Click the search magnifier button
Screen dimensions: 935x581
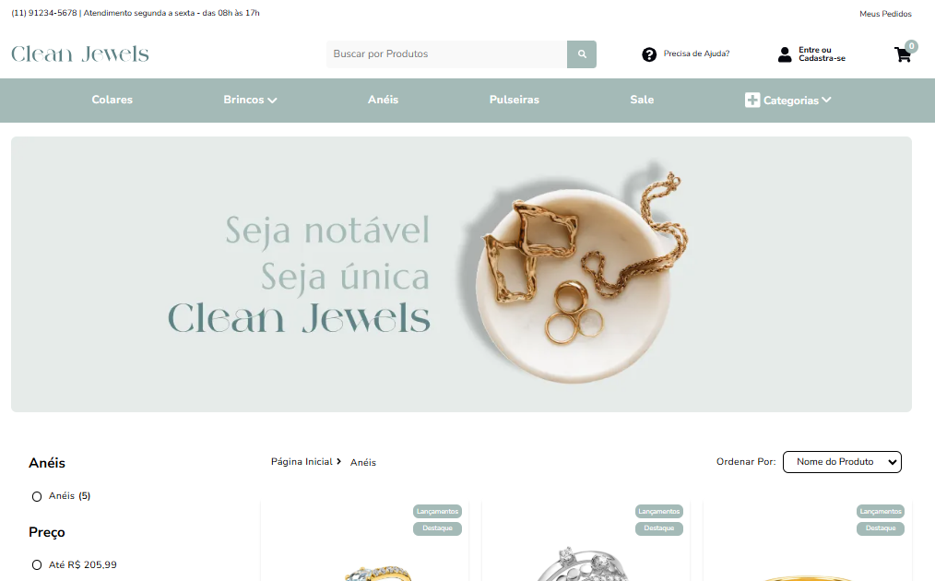(582, 54)
